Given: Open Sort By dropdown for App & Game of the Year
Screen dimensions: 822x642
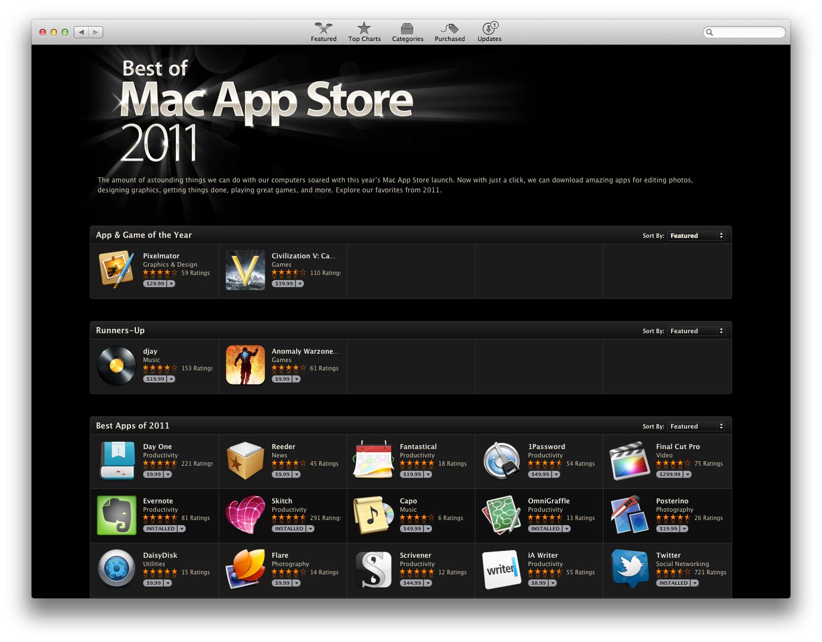Looking at the screenshot, I should pyautogui.click(x=696, y=236).
